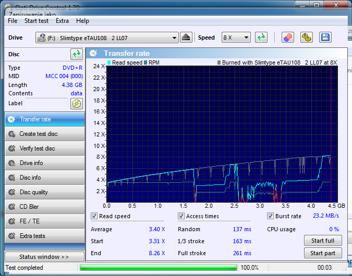Viewport: 352px width, 276px height.
Task: Click the End speed value 8.26 X
Action: coord(157,253)
